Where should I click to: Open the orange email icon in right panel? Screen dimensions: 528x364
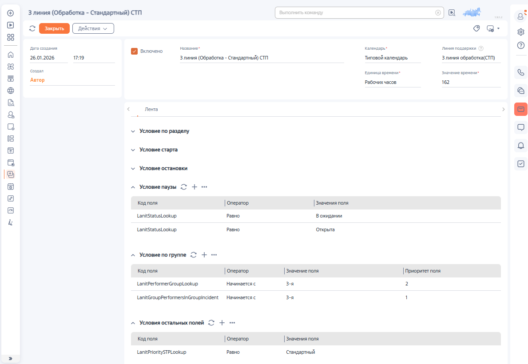tap(521, 110)
